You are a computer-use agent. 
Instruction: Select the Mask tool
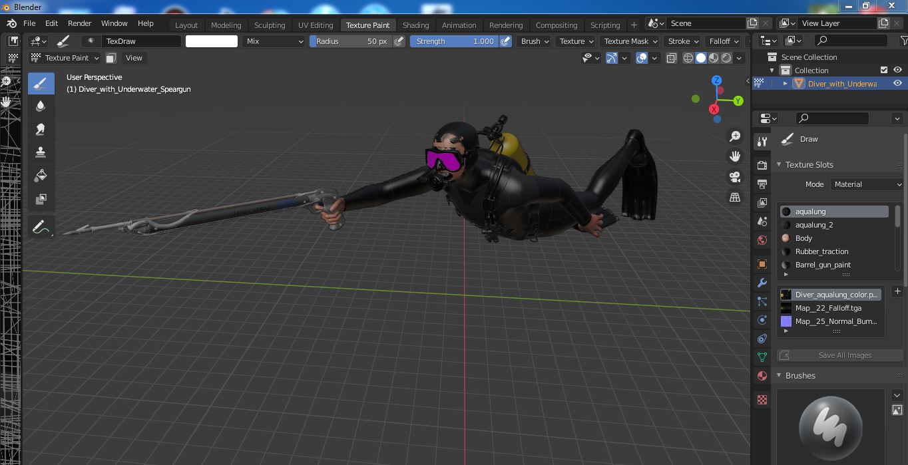coord(41,199)
